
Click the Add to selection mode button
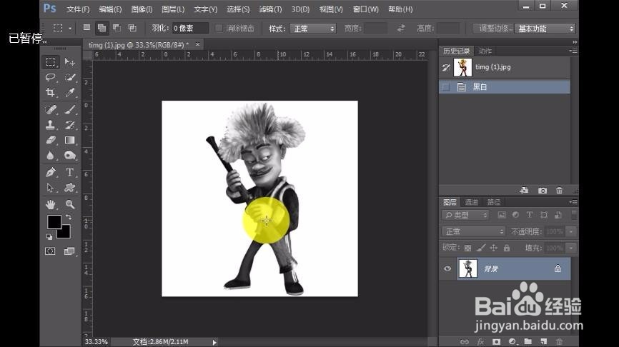point(101,28)
